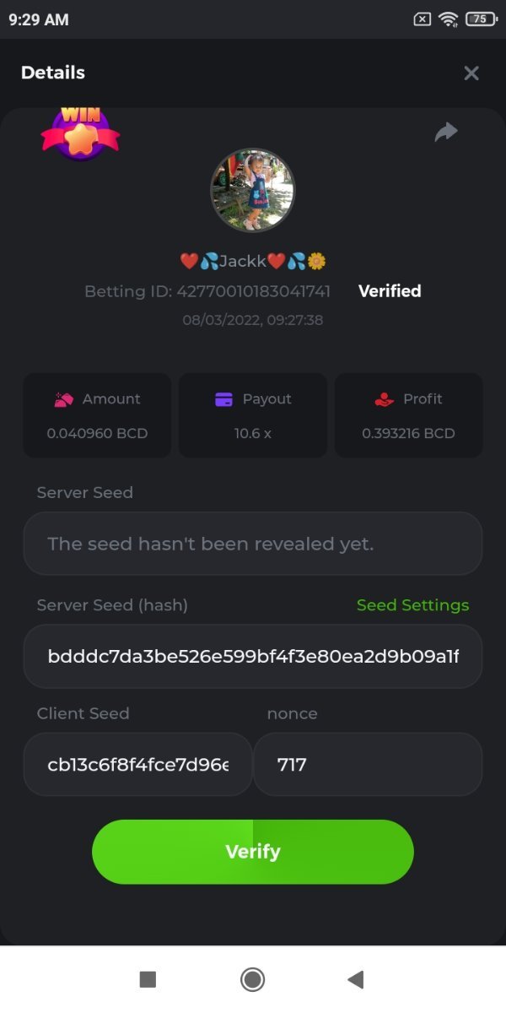This screenshot has height=1013, width=506.
Task: Close the Details panel with X
Action: 471,73
